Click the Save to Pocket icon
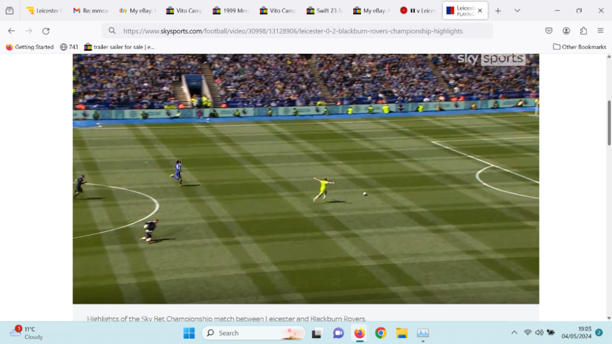 [549, 31]
